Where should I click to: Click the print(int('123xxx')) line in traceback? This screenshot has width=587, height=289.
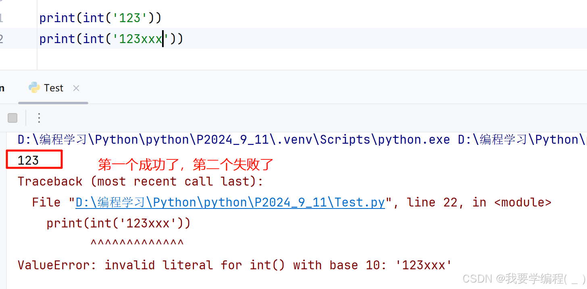point(118,223)
